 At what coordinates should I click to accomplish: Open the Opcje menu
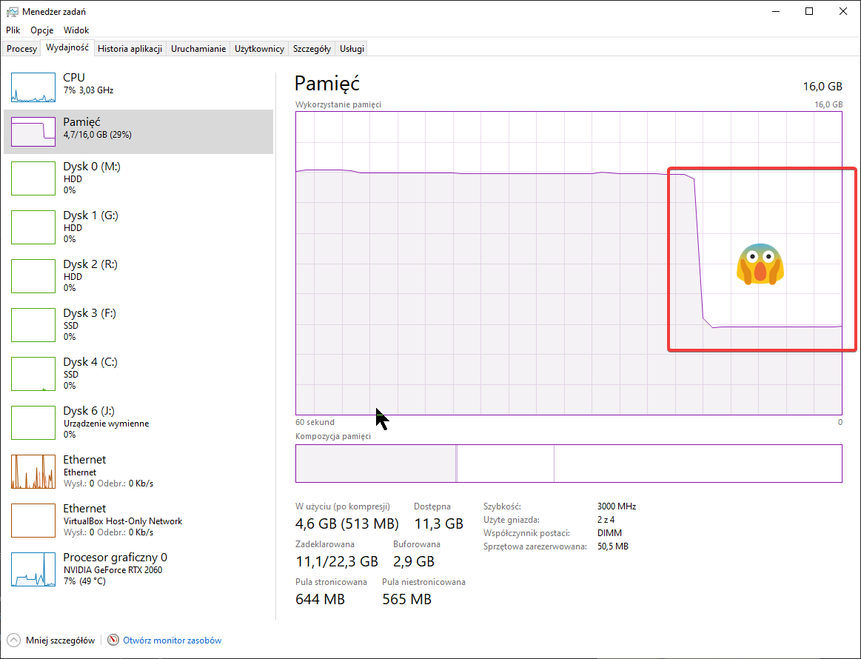coord(42,30)
